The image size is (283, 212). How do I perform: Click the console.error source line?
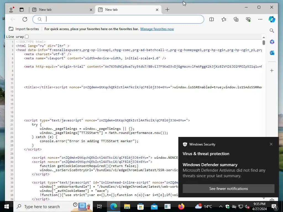click(89, 141)
